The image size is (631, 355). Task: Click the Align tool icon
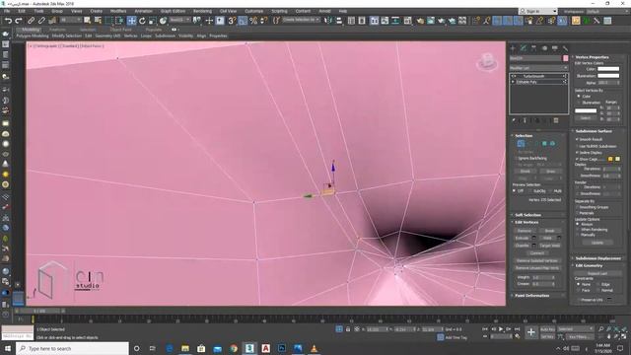pyautogui.click(x=339, y=21)
